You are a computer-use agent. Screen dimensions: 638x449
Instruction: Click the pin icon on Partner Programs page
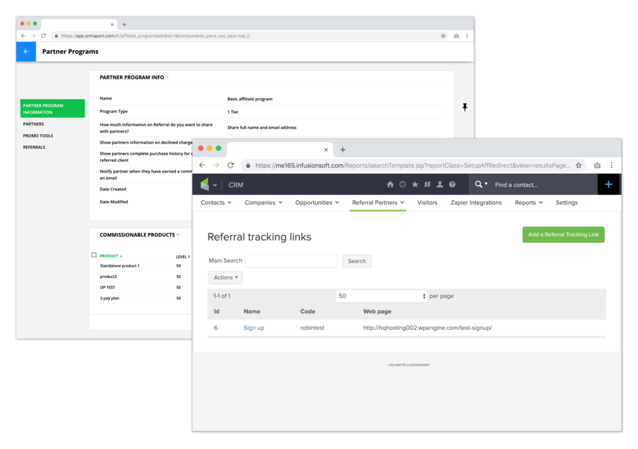pos(465,107)
